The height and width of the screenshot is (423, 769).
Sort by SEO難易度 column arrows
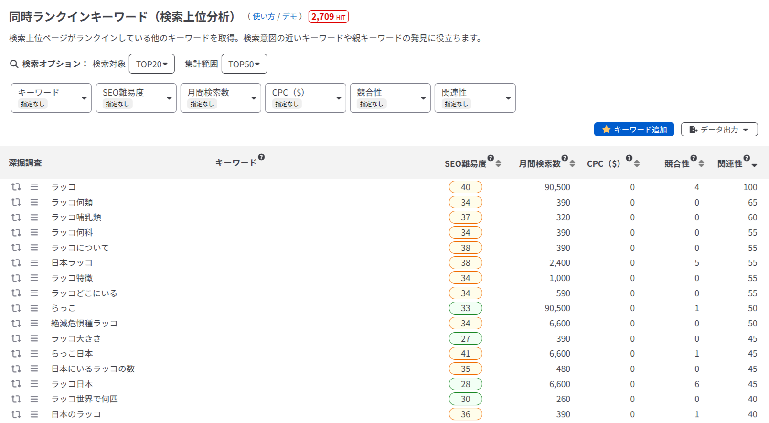(x=498, y=164)
